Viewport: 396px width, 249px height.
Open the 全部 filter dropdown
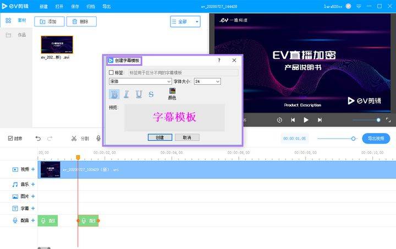[185, 21]
